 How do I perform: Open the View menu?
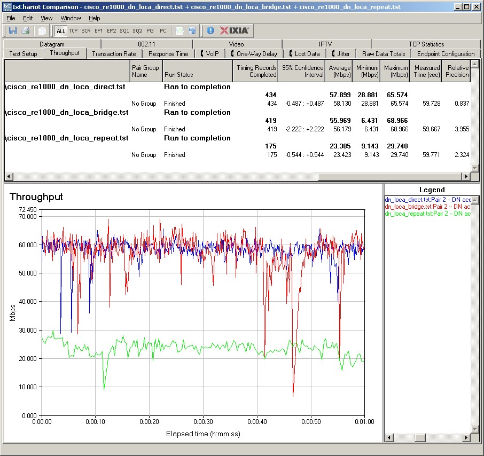tap(46, 18)
